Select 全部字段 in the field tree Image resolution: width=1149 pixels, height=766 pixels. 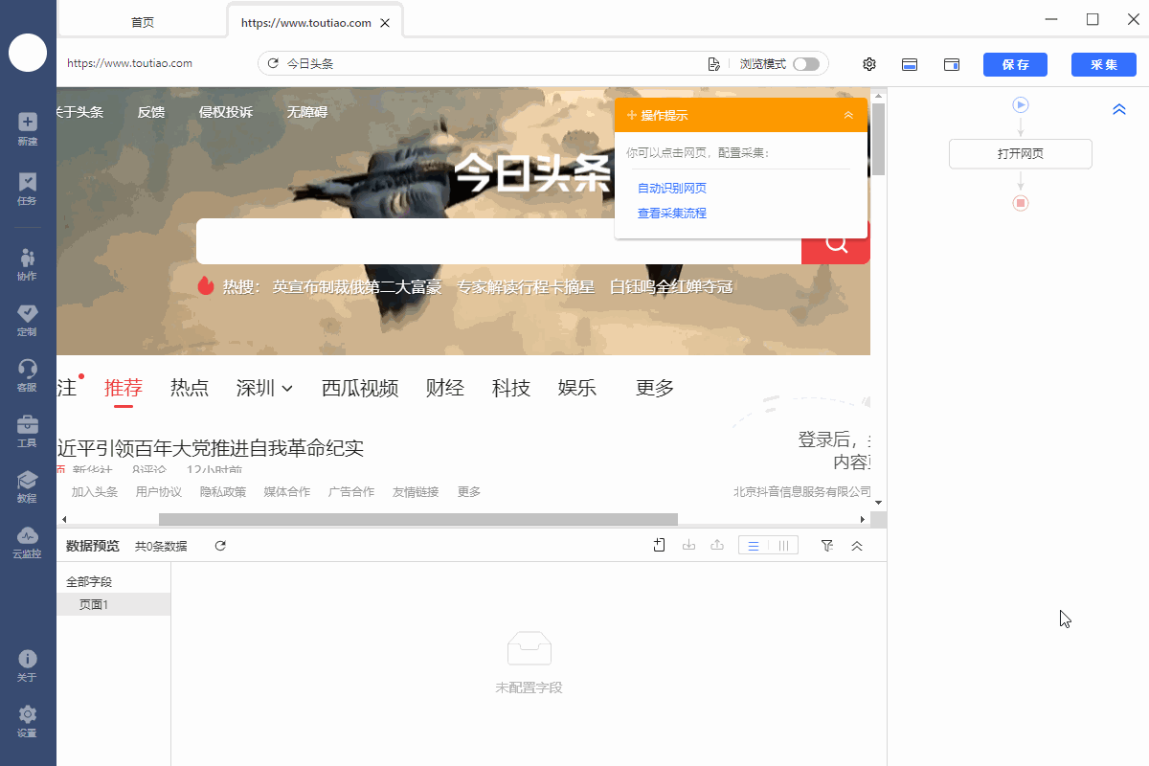point(89,581)
